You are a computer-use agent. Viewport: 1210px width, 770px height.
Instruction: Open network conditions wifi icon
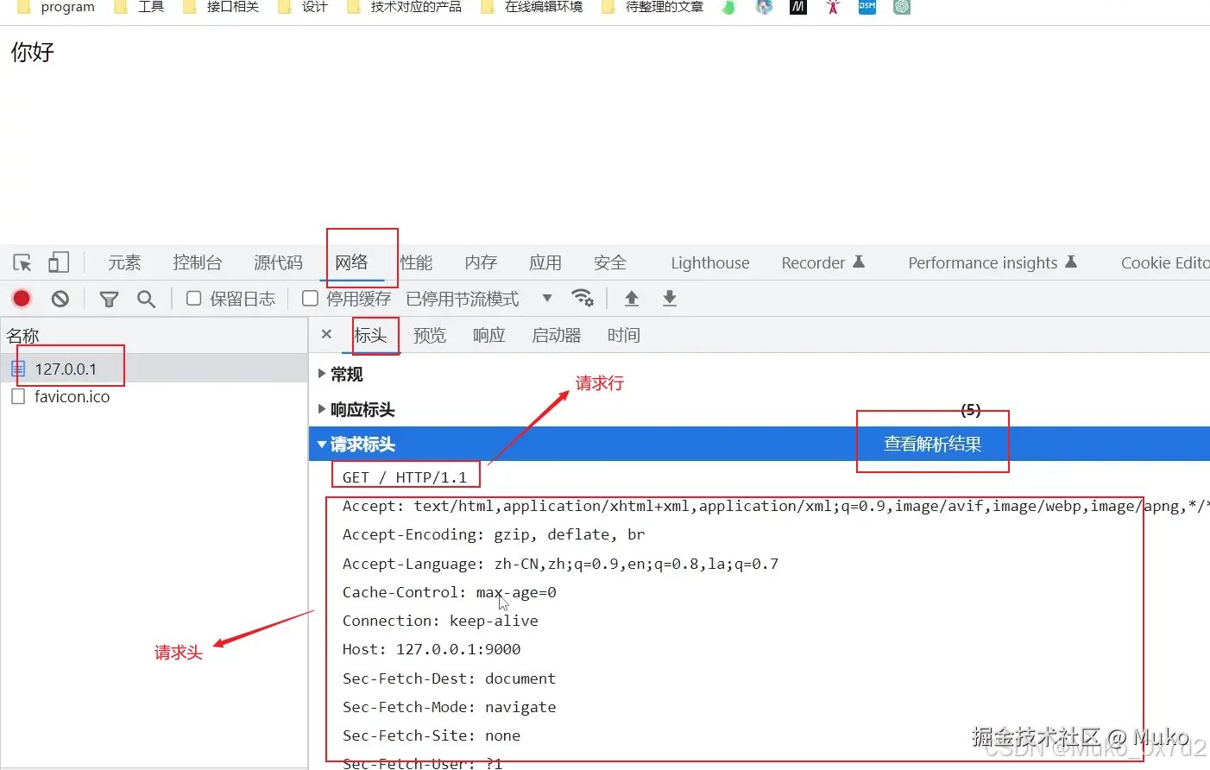pos(583,298)
